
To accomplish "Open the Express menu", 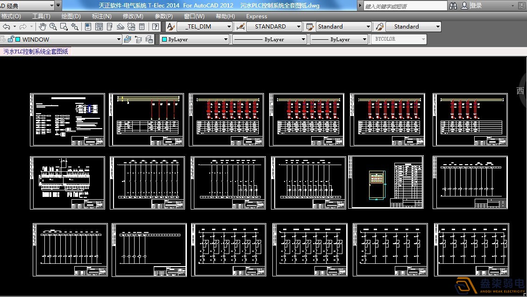I will tap(256, 16).
